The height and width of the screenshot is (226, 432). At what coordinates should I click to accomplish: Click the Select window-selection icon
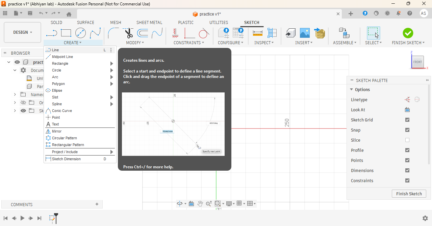[373, 33]
